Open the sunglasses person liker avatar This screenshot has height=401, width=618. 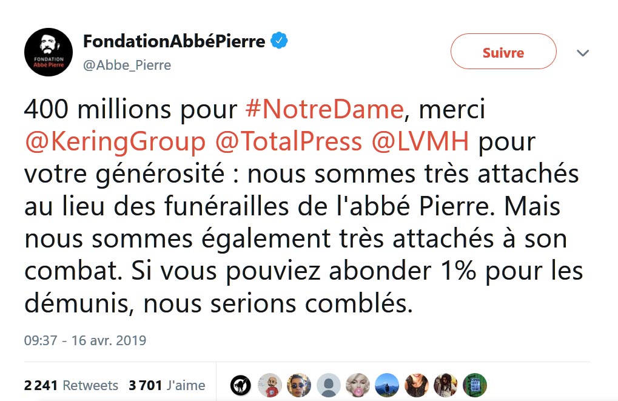[299, 385]
